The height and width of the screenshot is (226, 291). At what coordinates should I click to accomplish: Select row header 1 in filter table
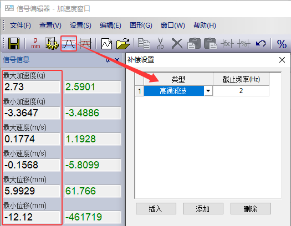point(139,91)
